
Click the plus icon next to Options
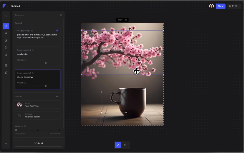point(57,97)
